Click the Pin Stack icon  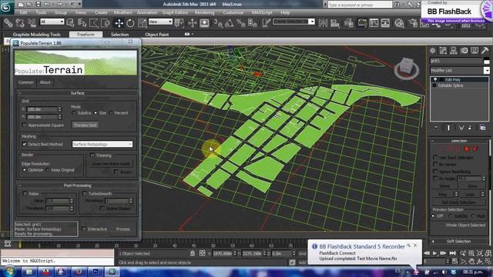tap(436, 128)
